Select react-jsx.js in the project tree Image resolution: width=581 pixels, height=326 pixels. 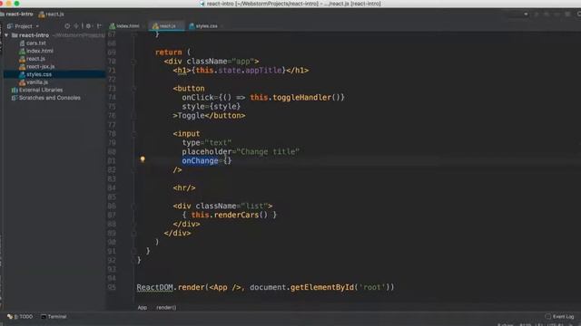(40, 66)
